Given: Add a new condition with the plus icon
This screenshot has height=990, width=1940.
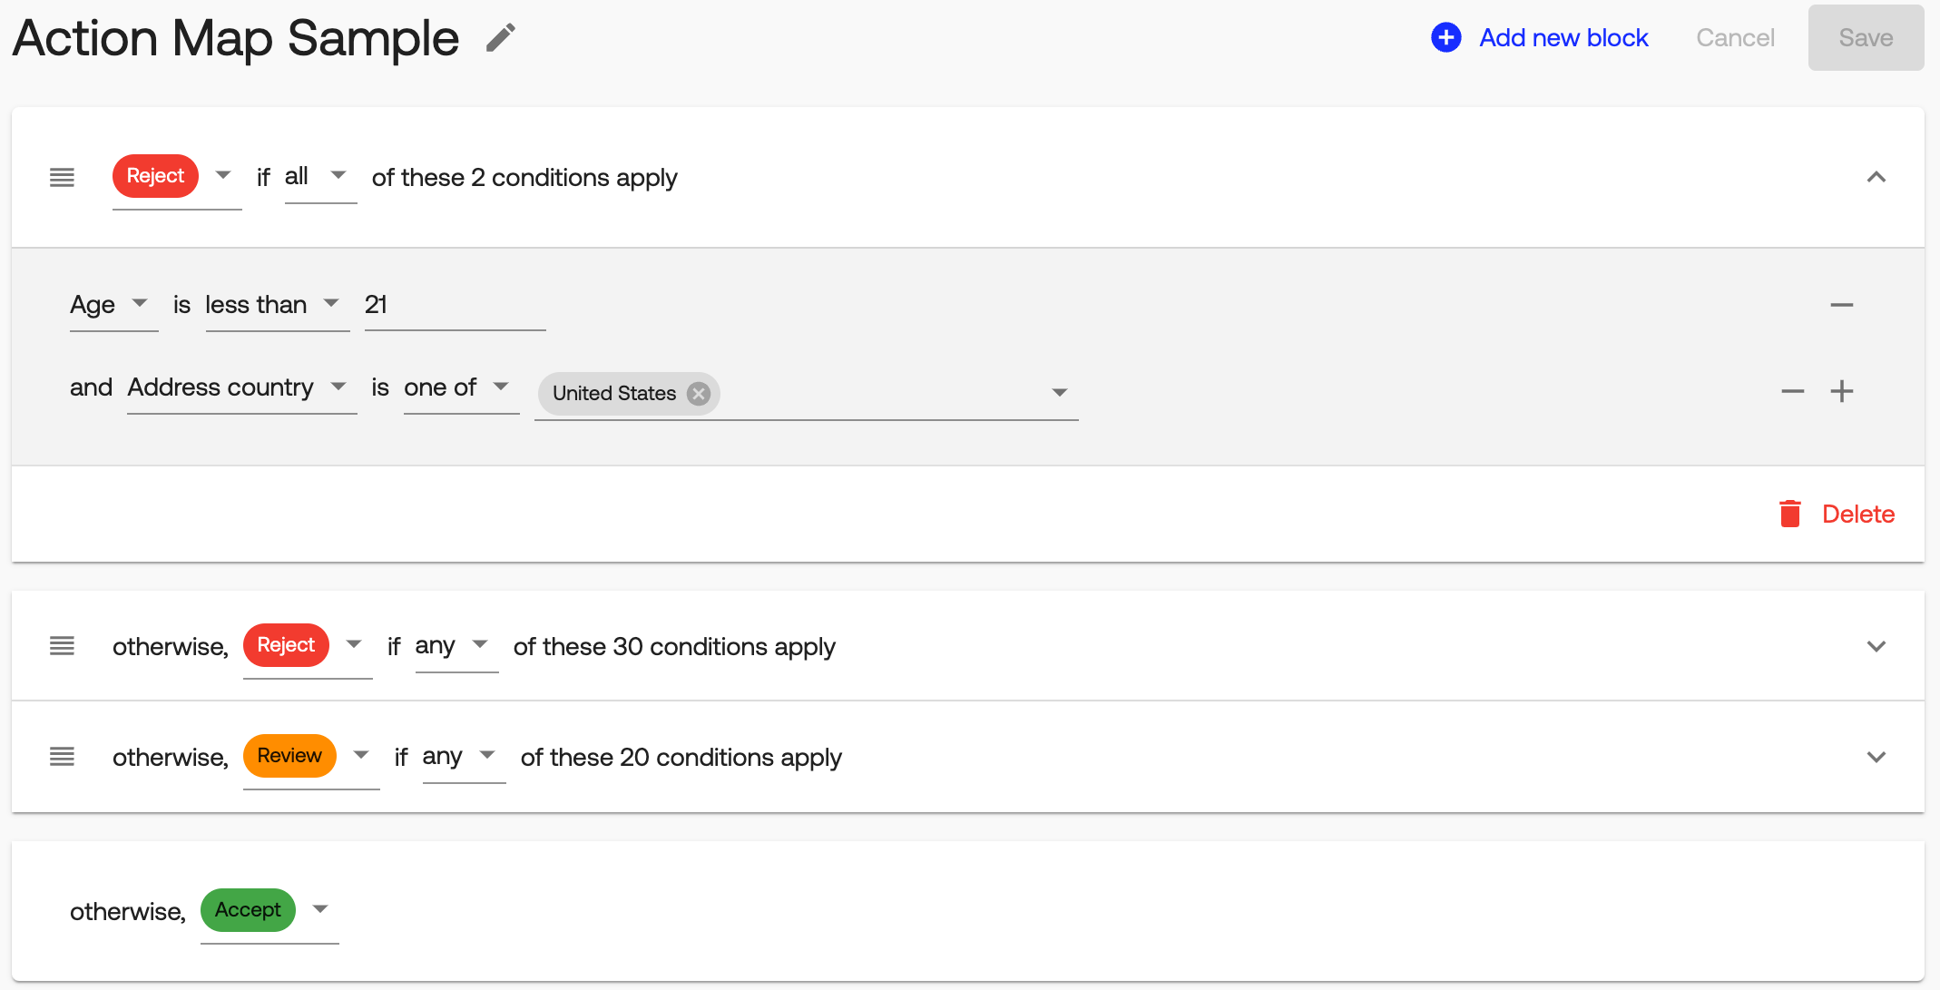Looking at the screenshot, I should tap(1842, 391).
